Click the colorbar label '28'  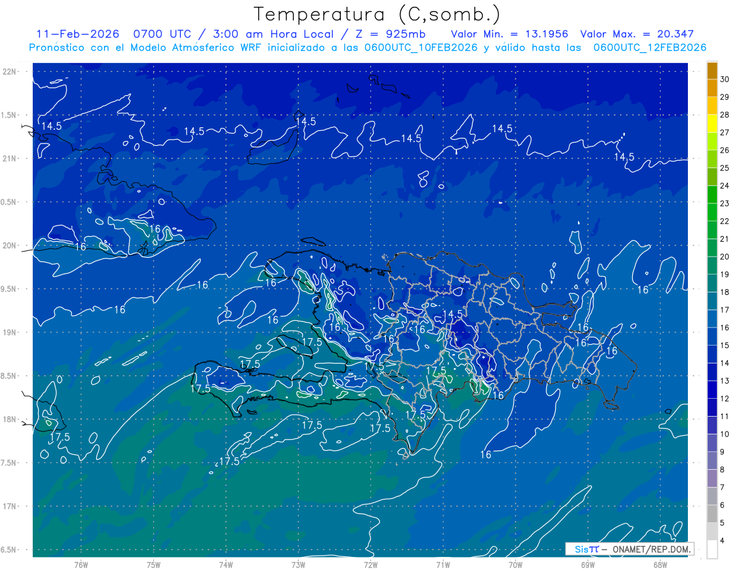tap(725, 114)
